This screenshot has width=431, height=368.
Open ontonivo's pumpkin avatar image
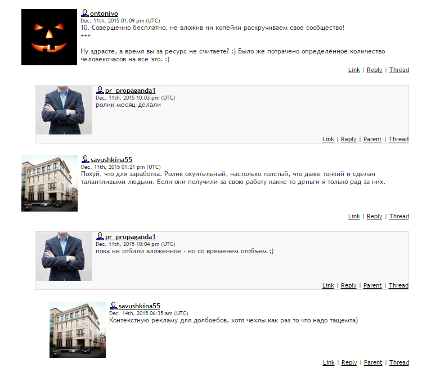(49, 37)
